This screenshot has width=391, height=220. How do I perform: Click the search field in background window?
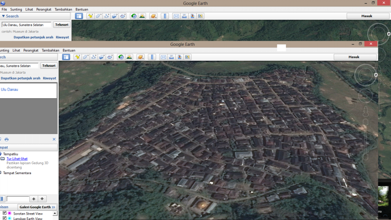point(26,25)
